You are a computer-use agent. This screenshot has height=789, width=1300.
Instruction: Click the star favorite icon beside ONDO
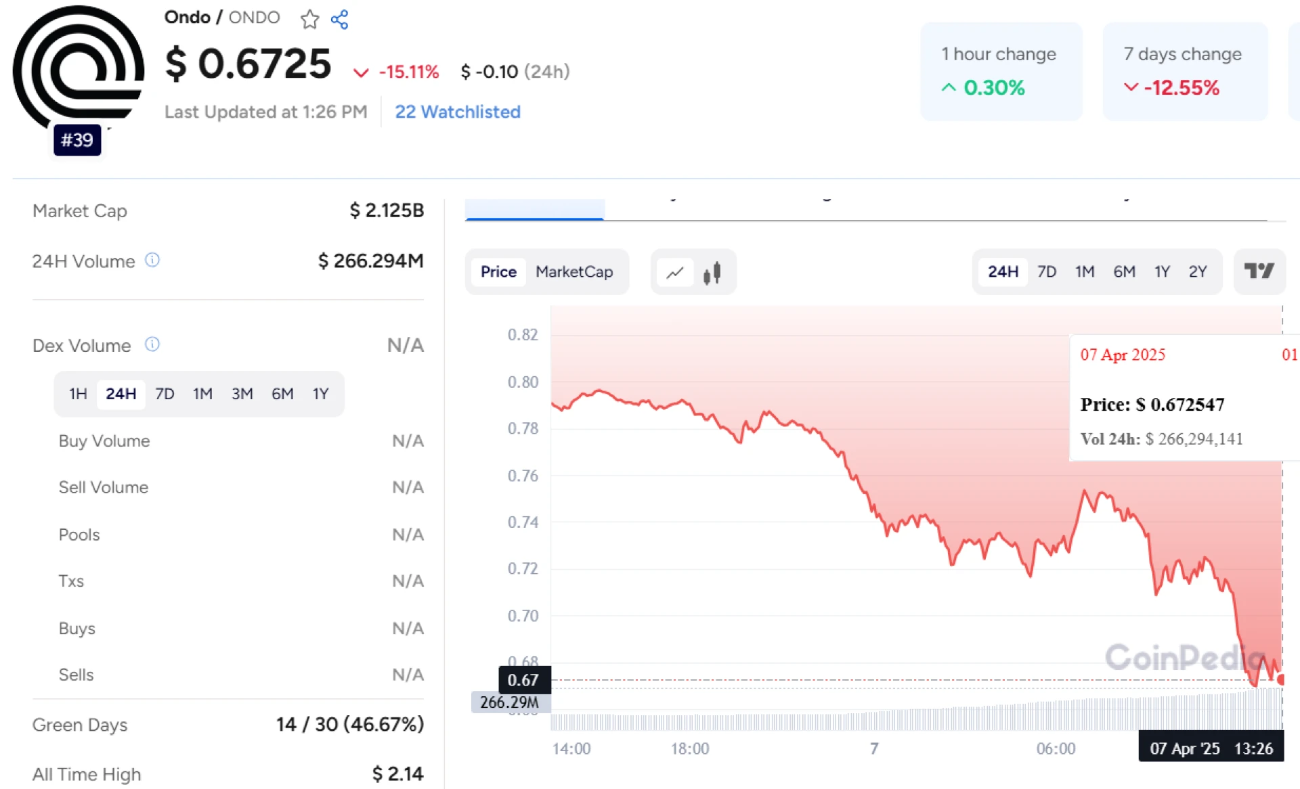309,19
